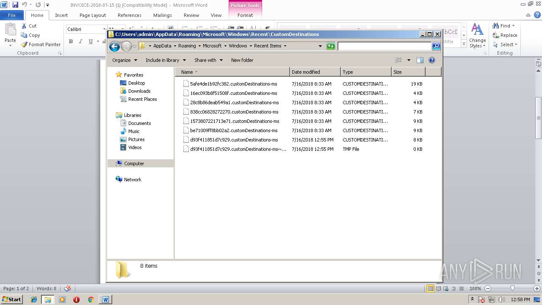Open the Share with dropdown
The image size is (542, 305).
pyautogui.click(x=208, y=60)
